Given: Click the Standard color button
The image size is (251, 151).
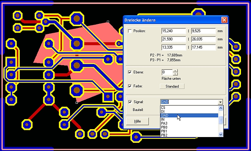Looking at the screenshot, I should tap(172, 86).
